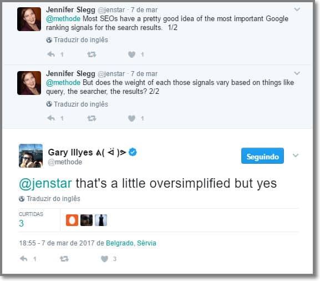Retweet the tweet ending in 2/2

pyautogui.click(x=92, y=118)
